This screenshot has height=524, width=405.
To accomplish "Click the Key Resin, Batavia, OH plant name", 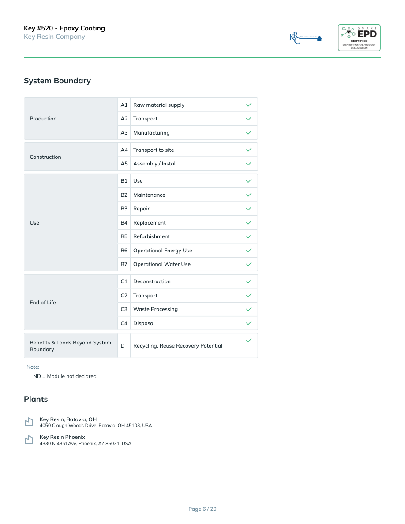I will pyautogui.click(x=68, y=419).
